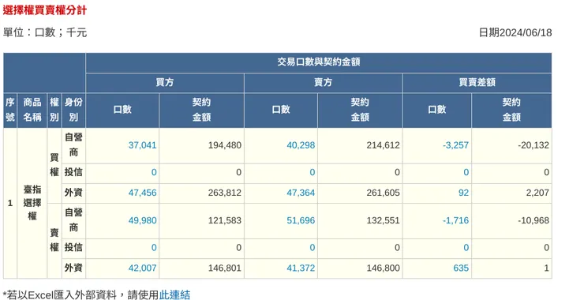Screen dimensions: 584x300
Task: Open the -3,257 net lots link
Action: pyautogui.click(x=455, y=145)
